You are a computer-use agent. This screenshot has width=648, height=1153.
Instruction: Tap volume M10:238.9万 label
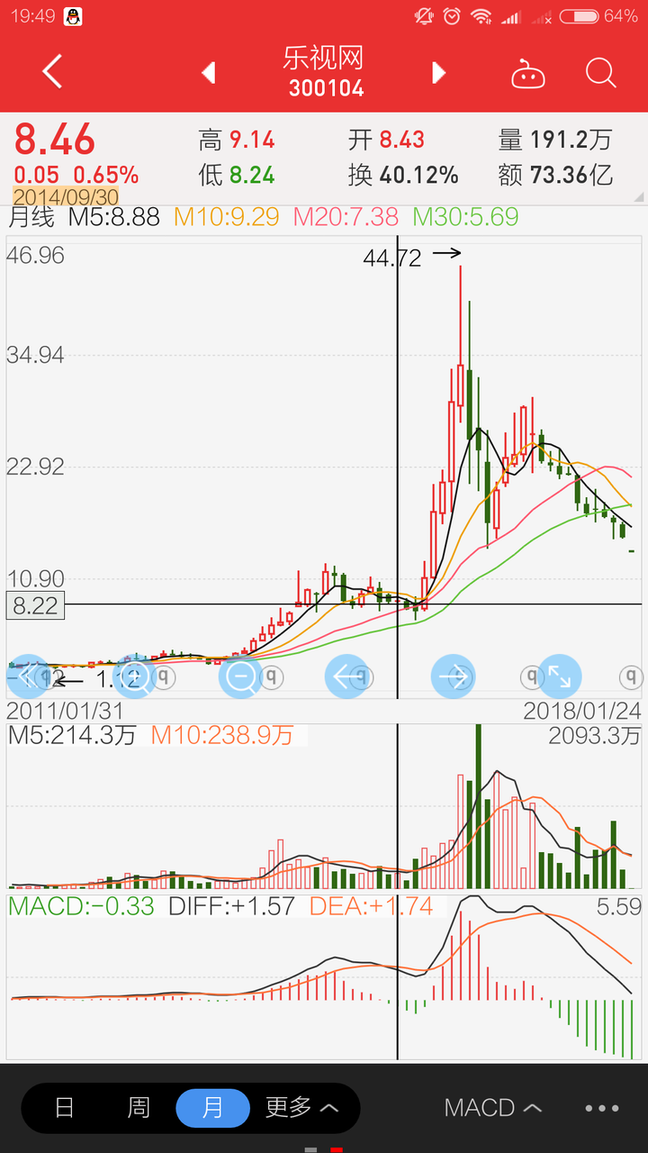[222, 735]
